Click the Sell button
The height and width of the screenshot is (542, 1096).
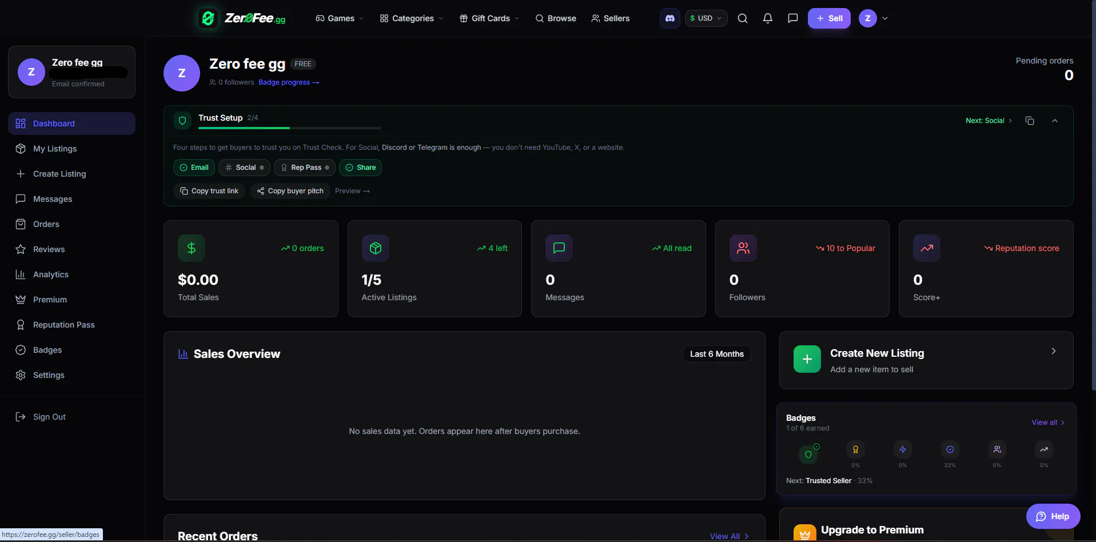point(829,18)
